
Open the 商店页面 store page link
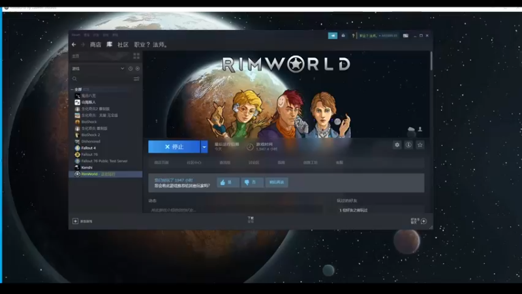tap(161, 163)
